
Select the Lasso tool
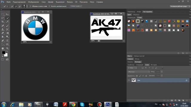coord(3,18)
